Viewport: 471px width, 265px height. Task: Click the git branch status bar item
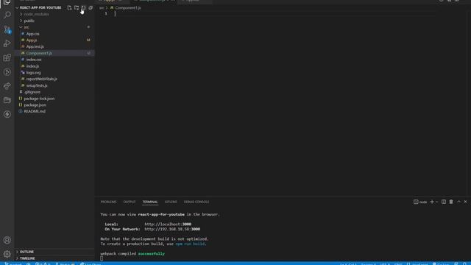pos(13,264)
